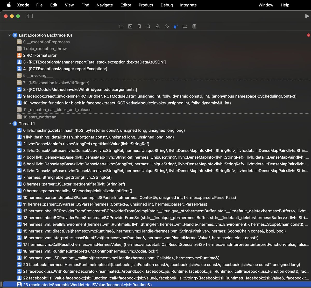
Task: Select the Debug navigator icon
Action: [176, 26]
